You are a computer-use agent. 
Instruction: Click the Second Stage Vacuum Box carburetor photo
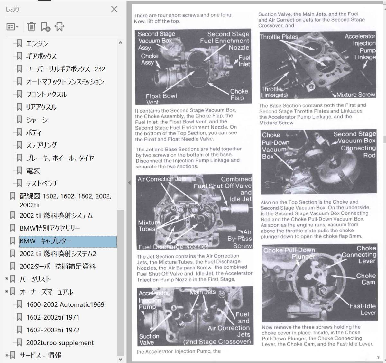[x=193, y=67]
